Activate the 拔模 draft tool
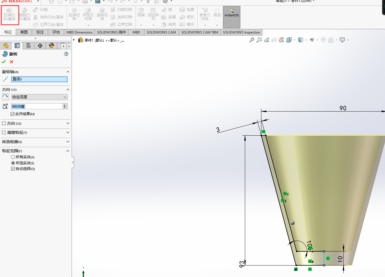Viewport: 385px width, 277px height. (x=169, y=17)
